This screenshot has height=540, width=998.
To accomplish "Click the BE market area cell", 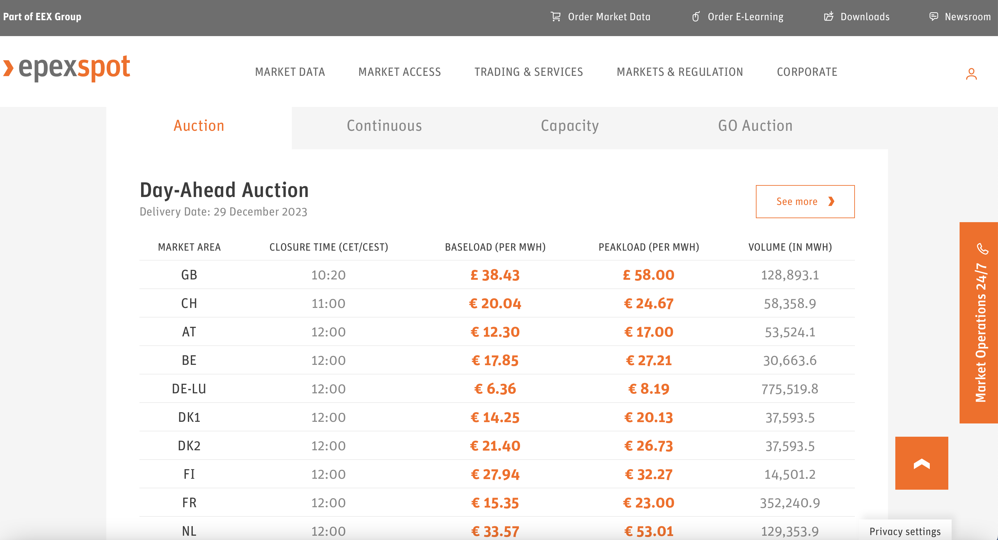I will pyautogui.click(x=189, y=361).
